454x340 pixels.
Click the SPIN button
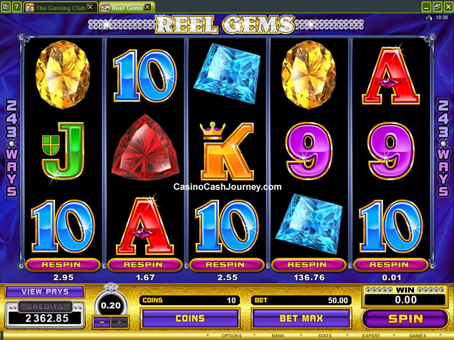[405, 318]
